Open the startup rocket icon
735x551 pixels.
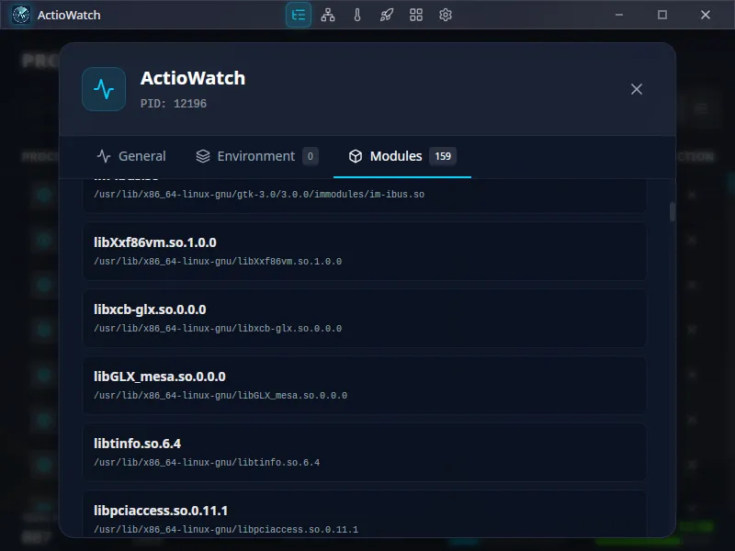(x=387, y=15)
